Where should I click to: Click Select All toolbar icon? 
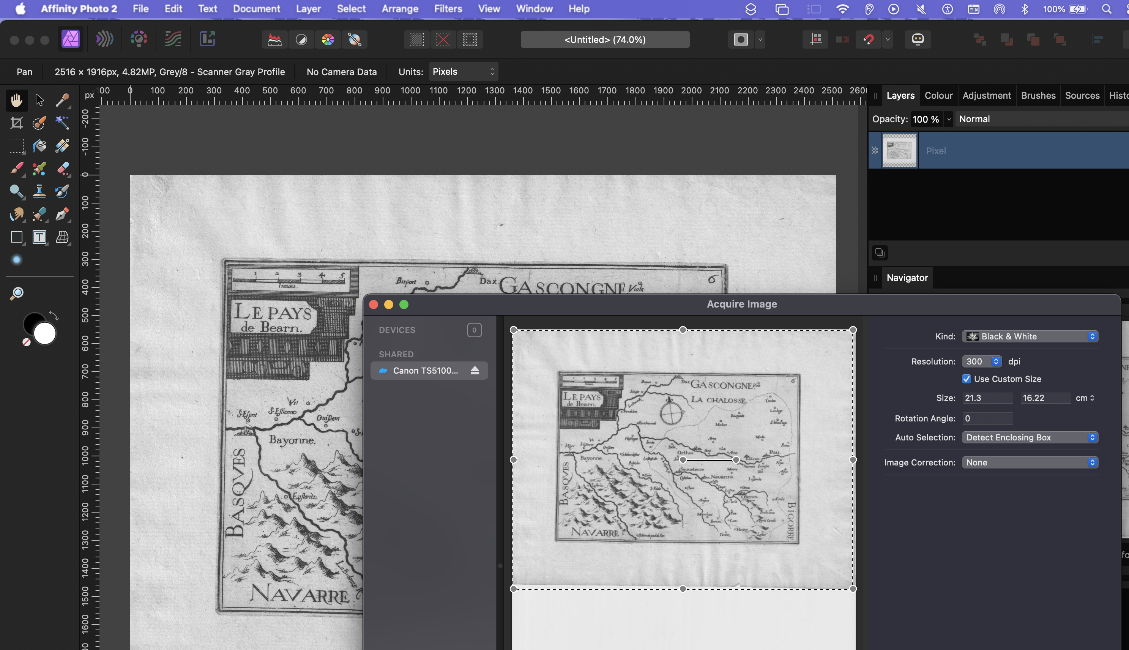416,40
